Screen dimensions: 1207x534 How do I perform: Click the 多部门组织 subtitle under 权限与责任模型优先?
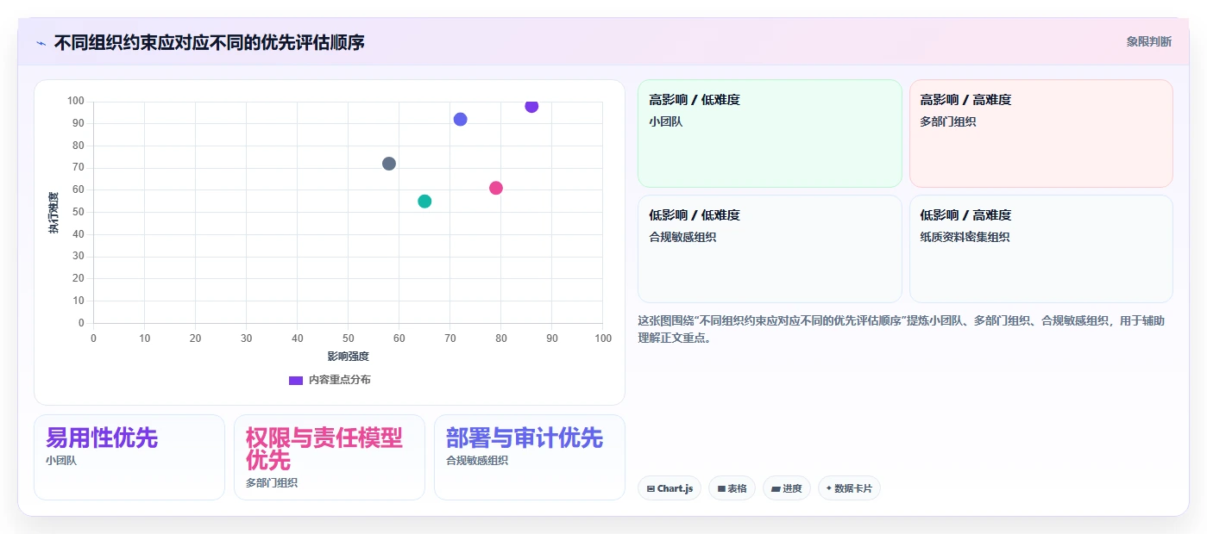point(272,483)
